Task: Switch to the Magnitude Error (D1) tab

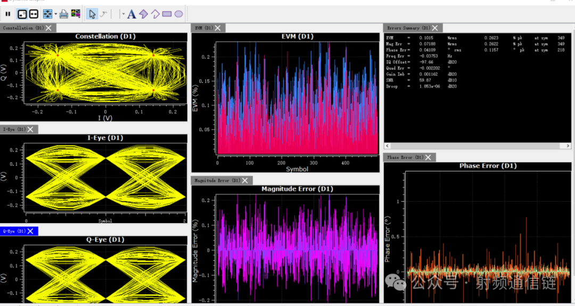Action: pos(217,180)
